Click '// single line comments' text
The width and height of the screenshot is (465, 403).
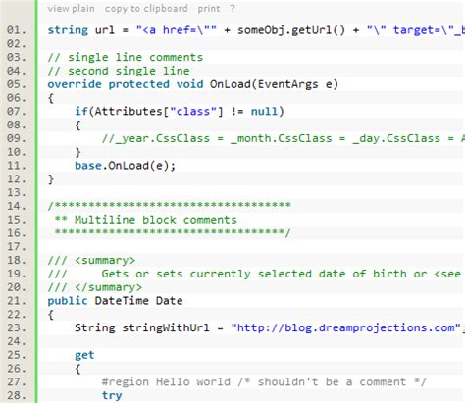point(126,58)
